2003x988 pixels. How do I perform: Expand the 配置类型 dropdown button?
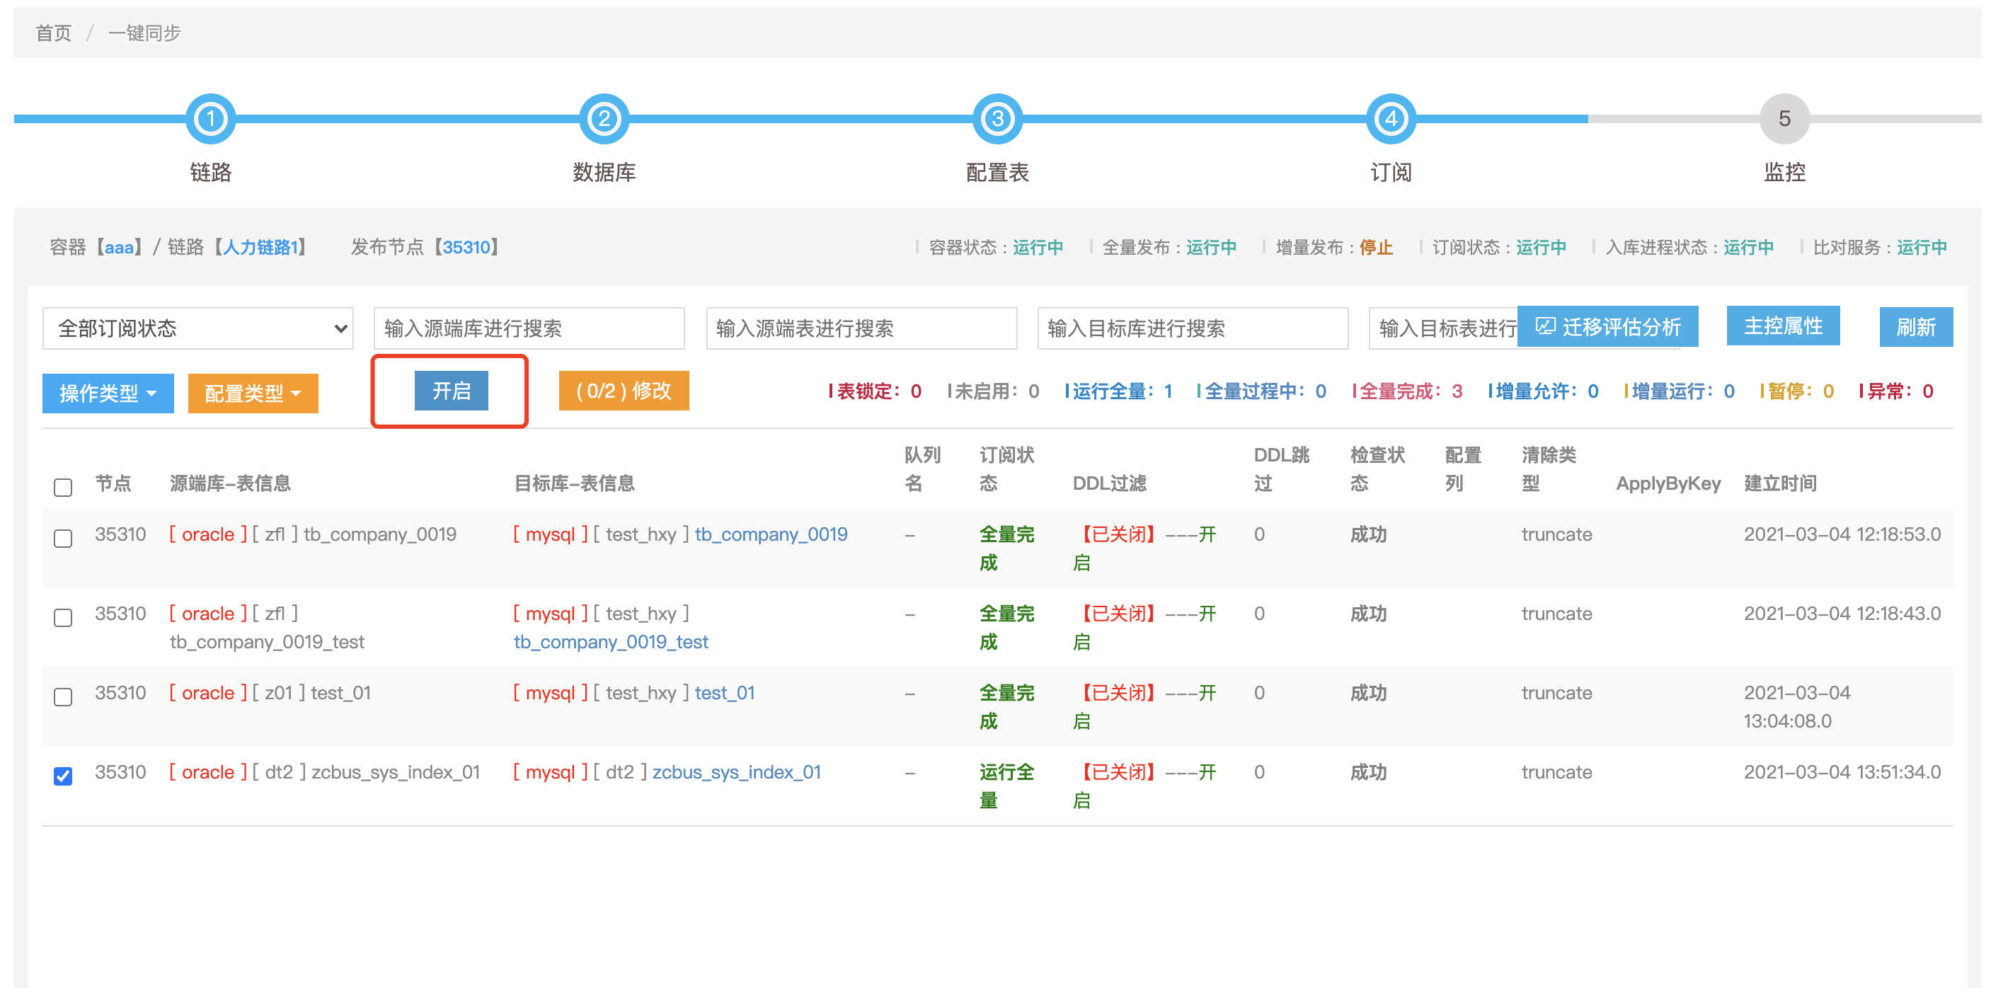(253, 394)
